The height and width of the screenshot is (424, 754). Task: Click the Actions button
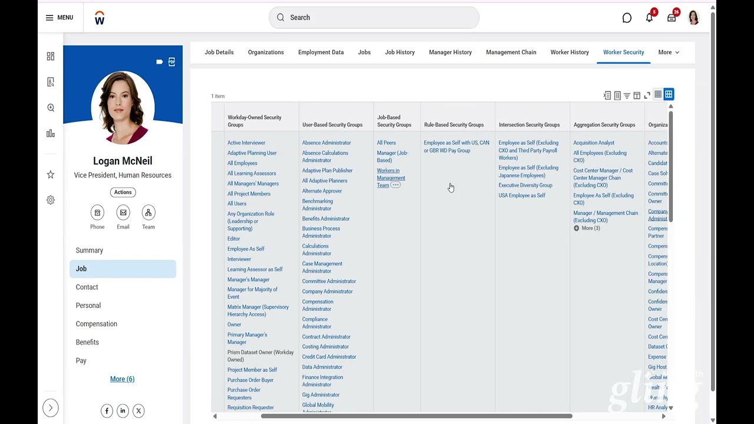click(x=123, y=192)
